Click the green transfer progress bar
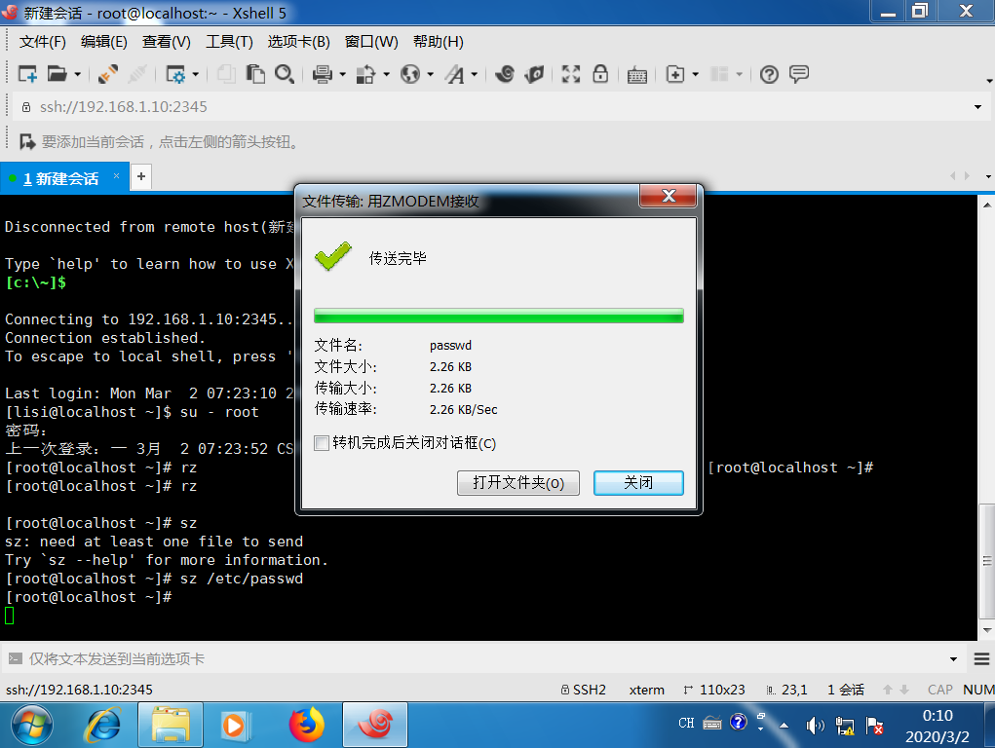995x748 pixels. (x=499, y=316)
